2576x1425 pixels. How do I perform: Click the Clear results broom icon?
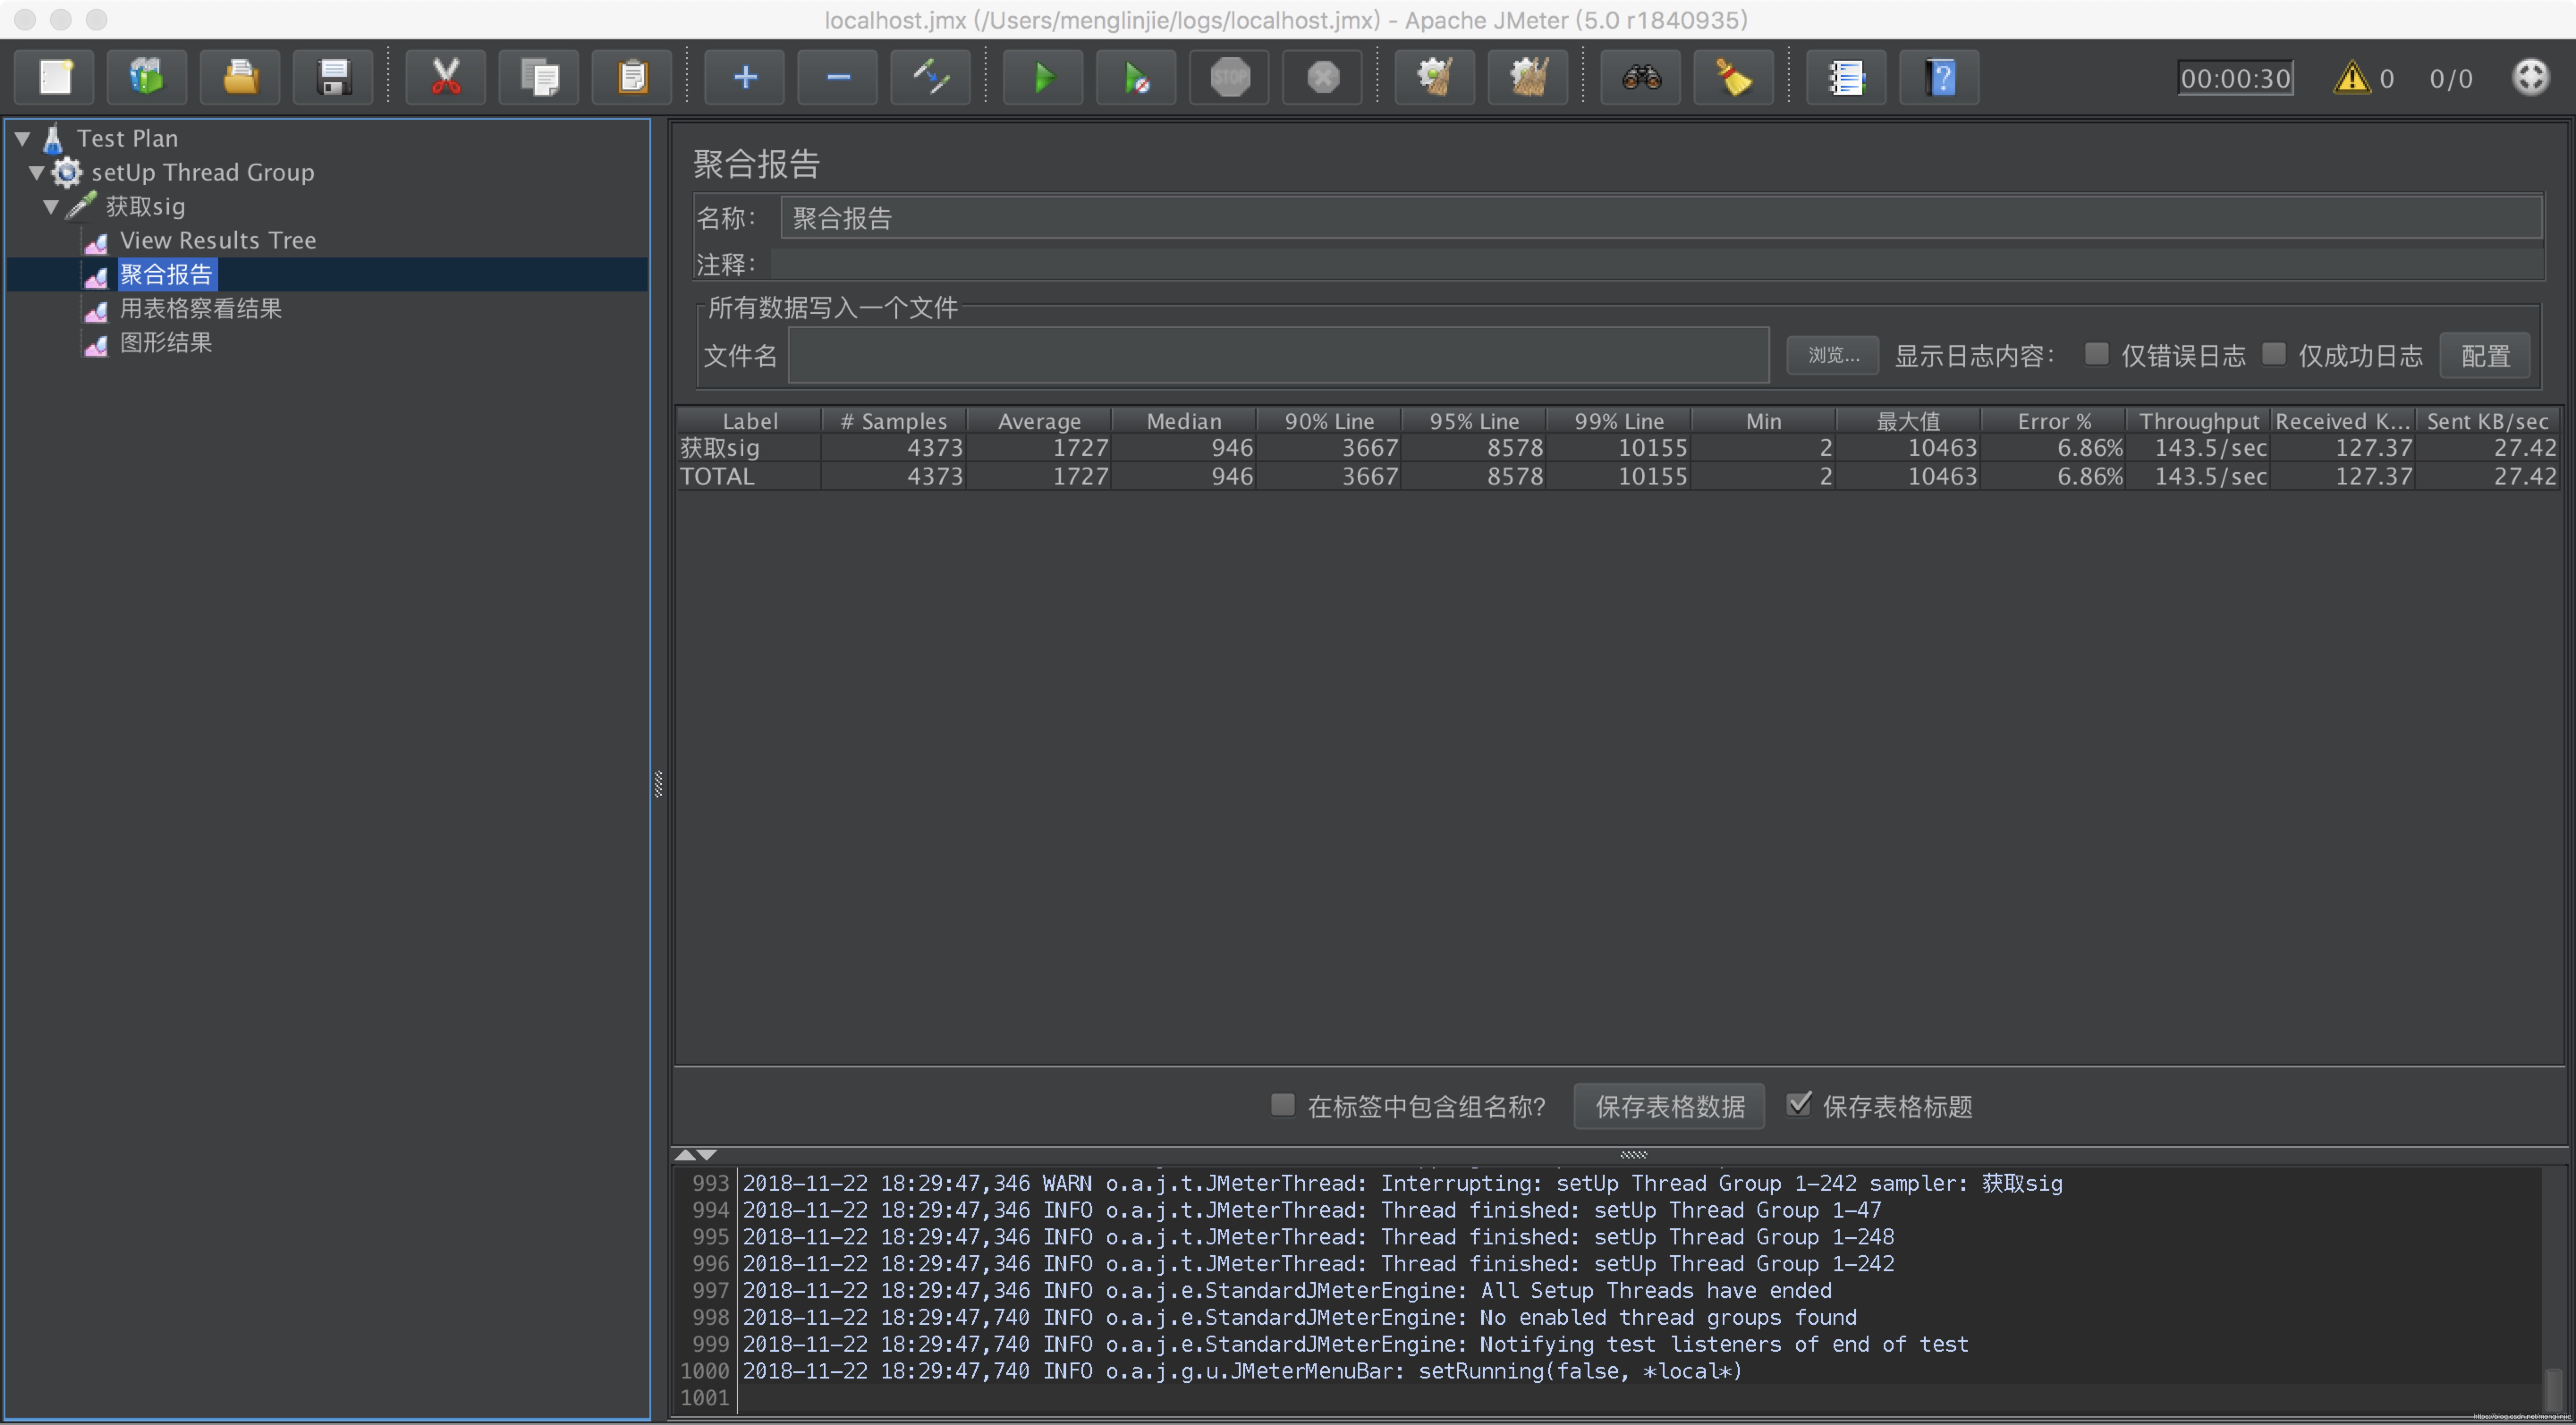coord(1435,77)
